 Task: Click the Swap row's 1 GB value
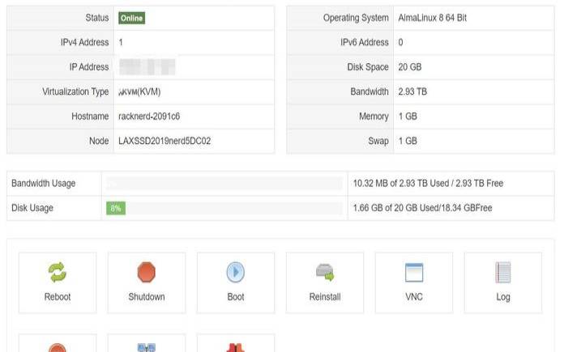coord(408,141)
